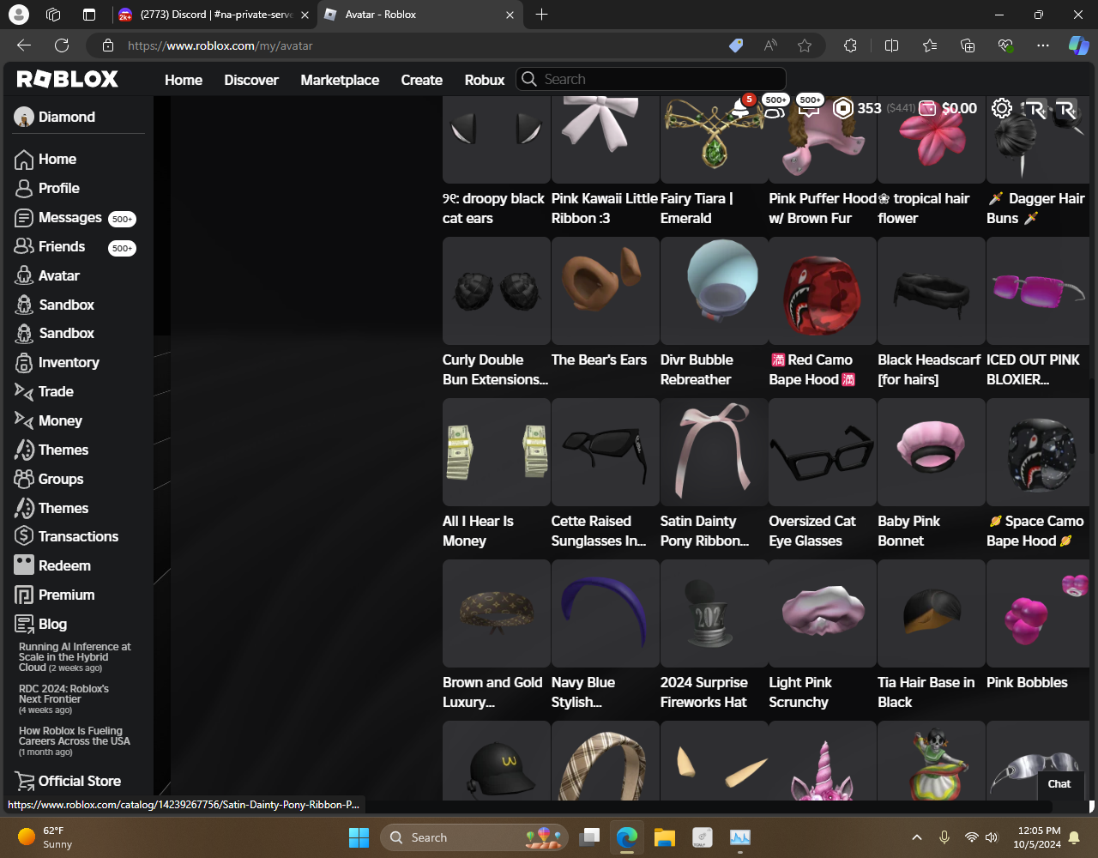Screen dimensions: 1098x858
Task: Open a new browser tab
Action: click(x=541, y=15)
